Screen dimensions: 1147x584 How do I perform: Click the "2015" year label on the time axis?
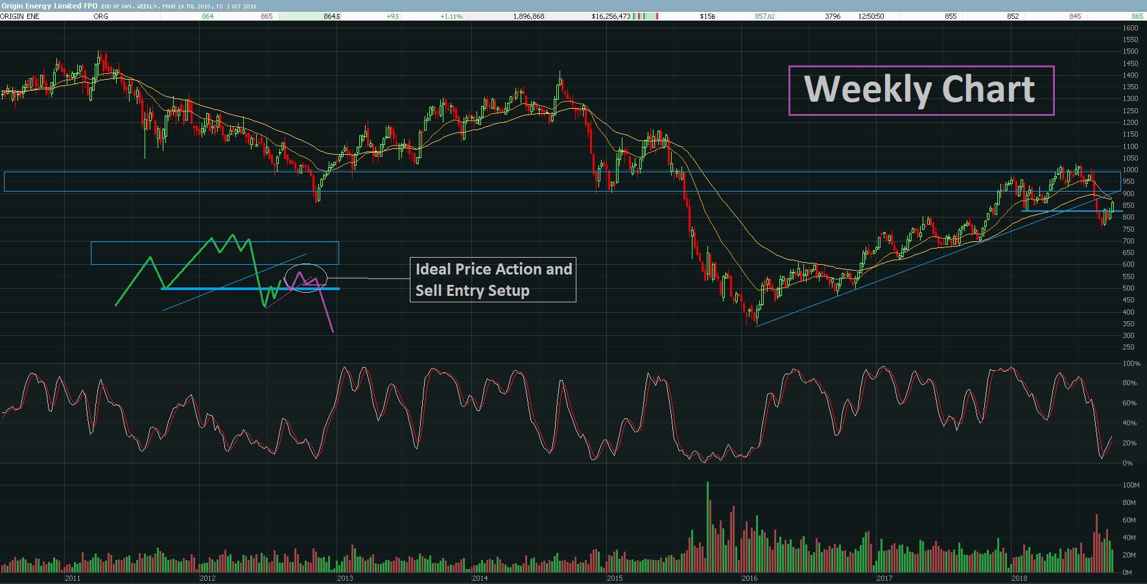(615, 578)
